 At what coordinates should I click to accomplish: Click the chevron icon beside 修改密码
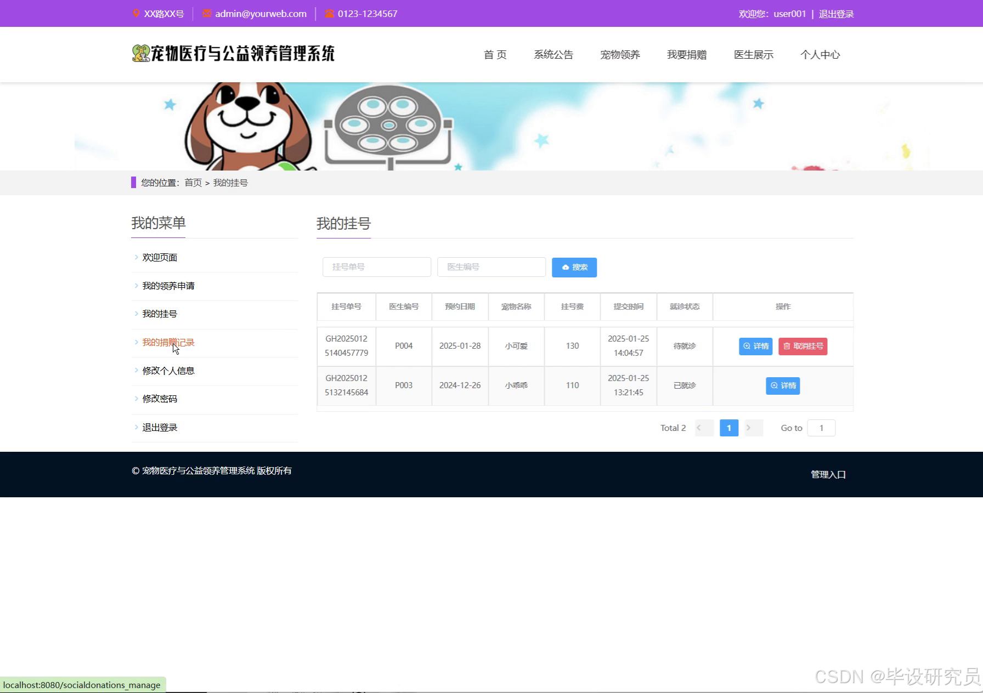pyautogui.click(x=136, y=399)
